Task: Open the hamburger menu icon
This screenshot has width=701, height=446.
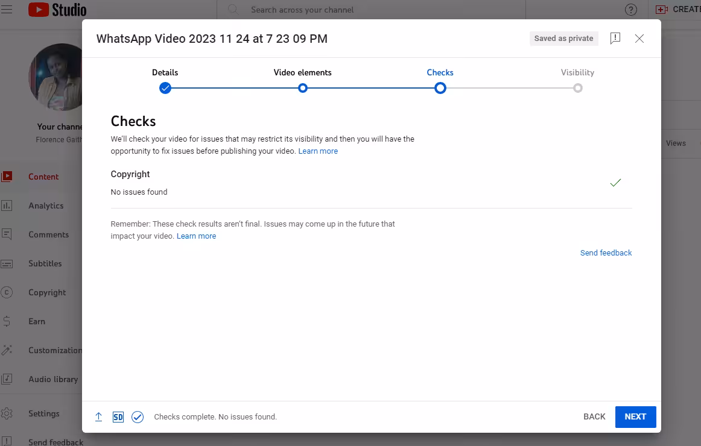Action: [7, 10]
